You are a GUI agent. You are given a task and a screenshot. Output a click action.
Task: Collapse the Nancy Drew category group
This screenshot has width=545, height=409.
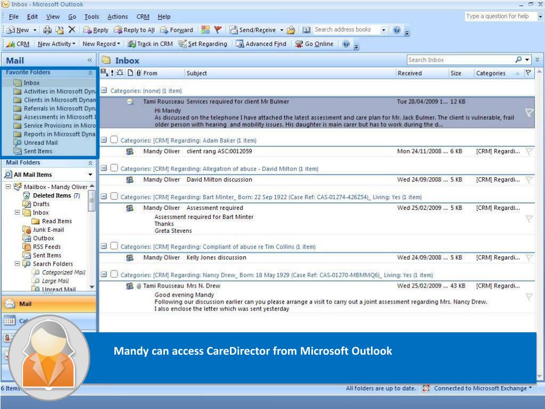click(x=104, y=274)
